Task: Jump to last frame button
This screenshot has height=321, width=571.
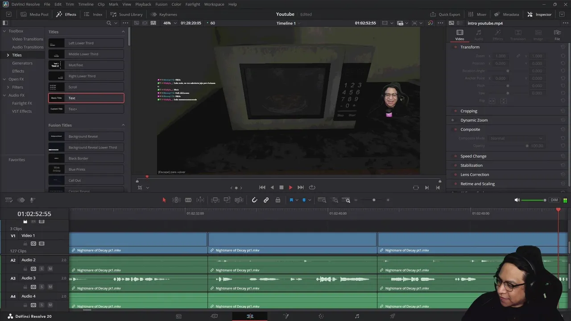Action: tap(301, 188)
